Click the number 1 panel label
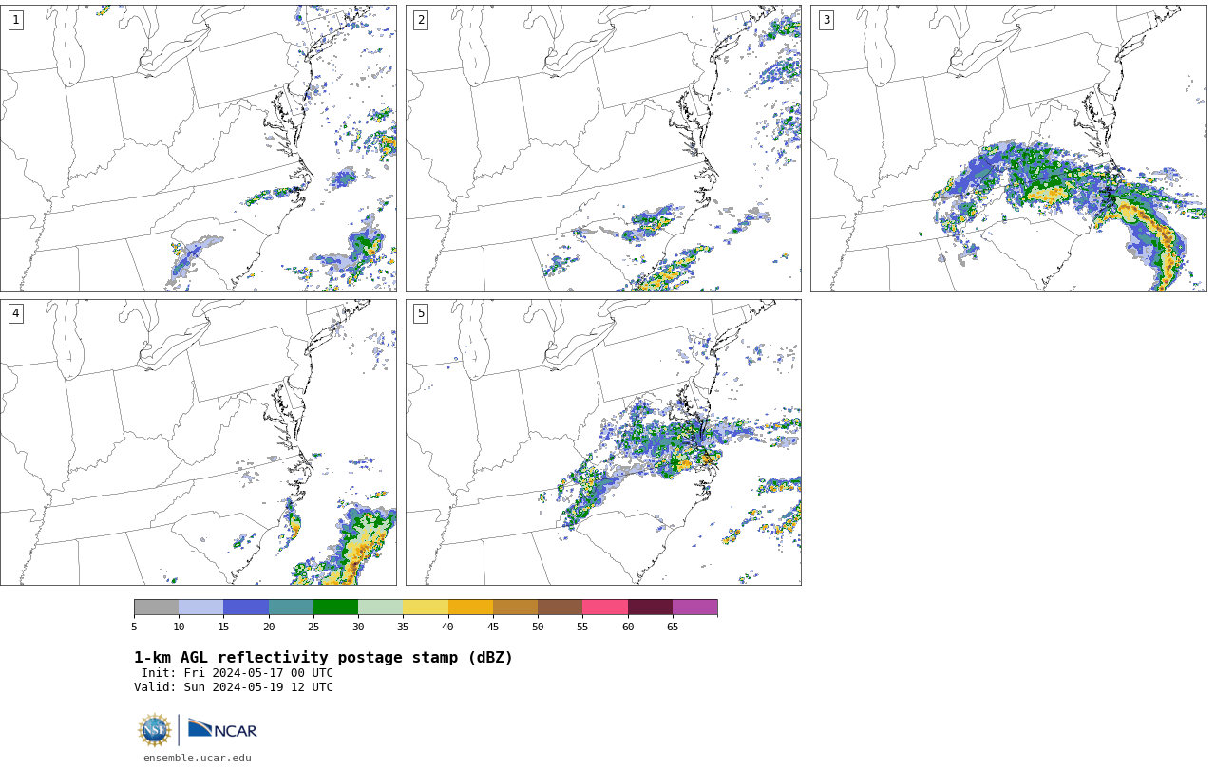This screenshot has height=768, width=1216. point(15,20)
